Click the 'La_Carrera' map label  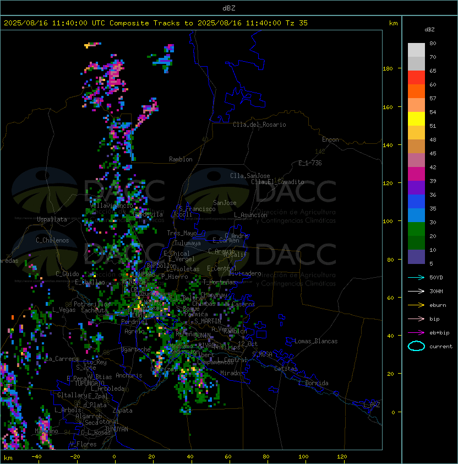62,359
